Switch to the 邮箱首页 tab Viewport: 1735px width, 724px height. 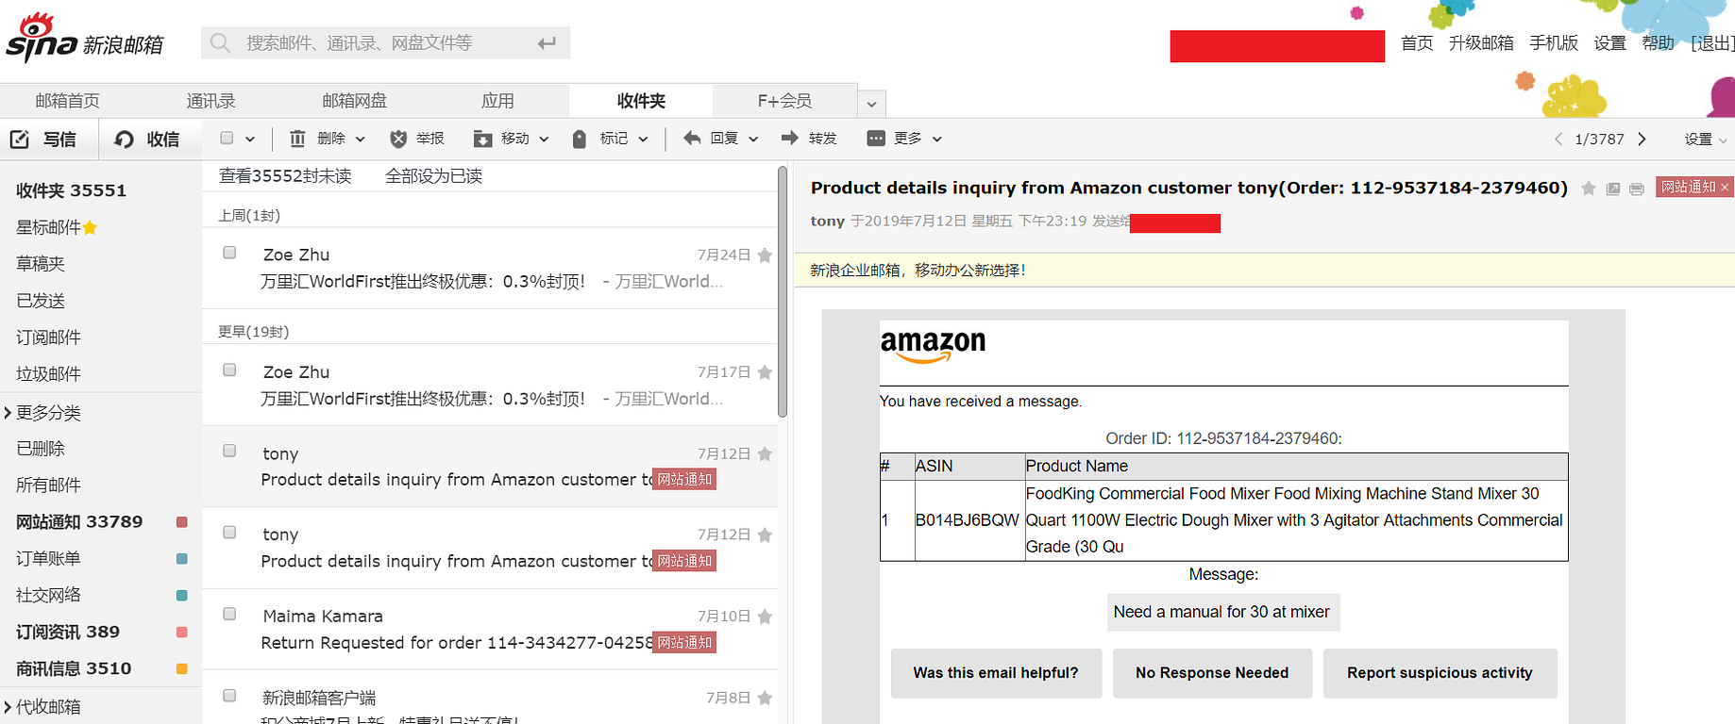pyautogui.click(x=67, y=101)
